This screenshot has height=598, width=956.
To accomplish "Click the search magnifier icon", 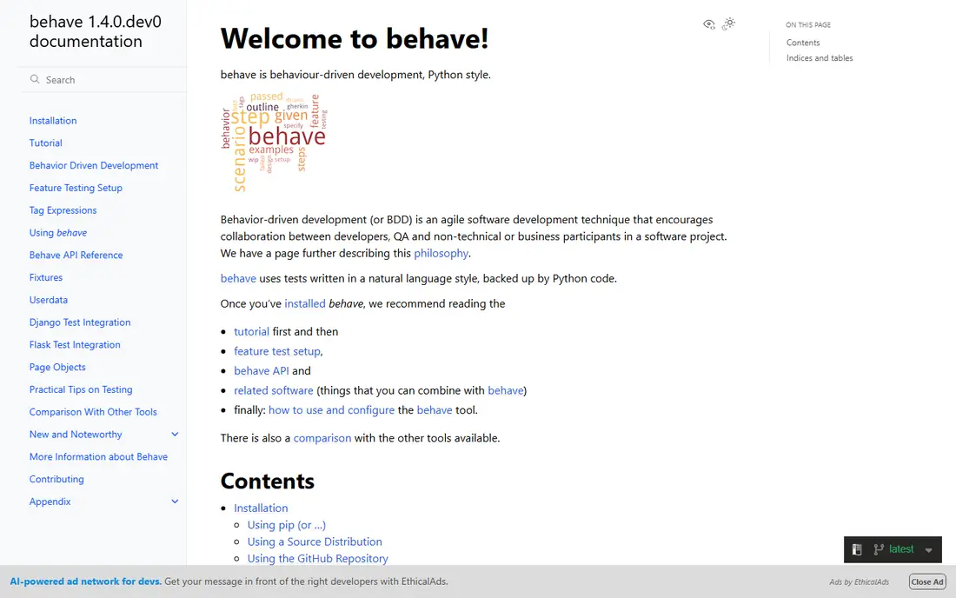I will pos(35,79).
